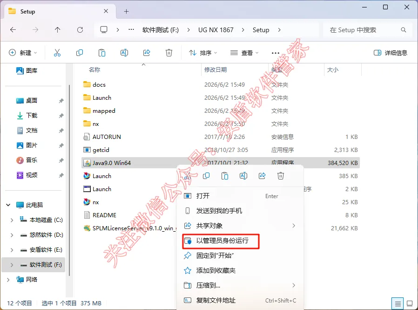Choose Send to my phone

[240, 211]
